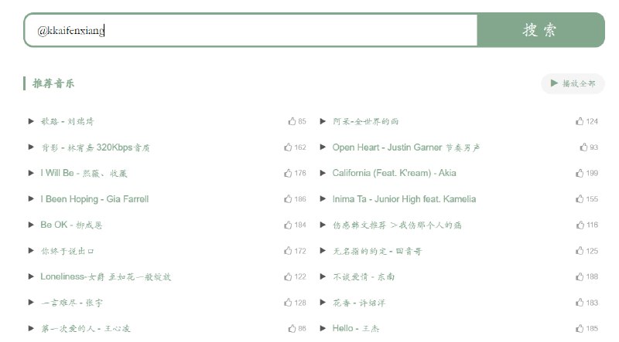Play the song 歌路 - 刘瑞琦
Screen dimensions: 619x342
[31, 121]
